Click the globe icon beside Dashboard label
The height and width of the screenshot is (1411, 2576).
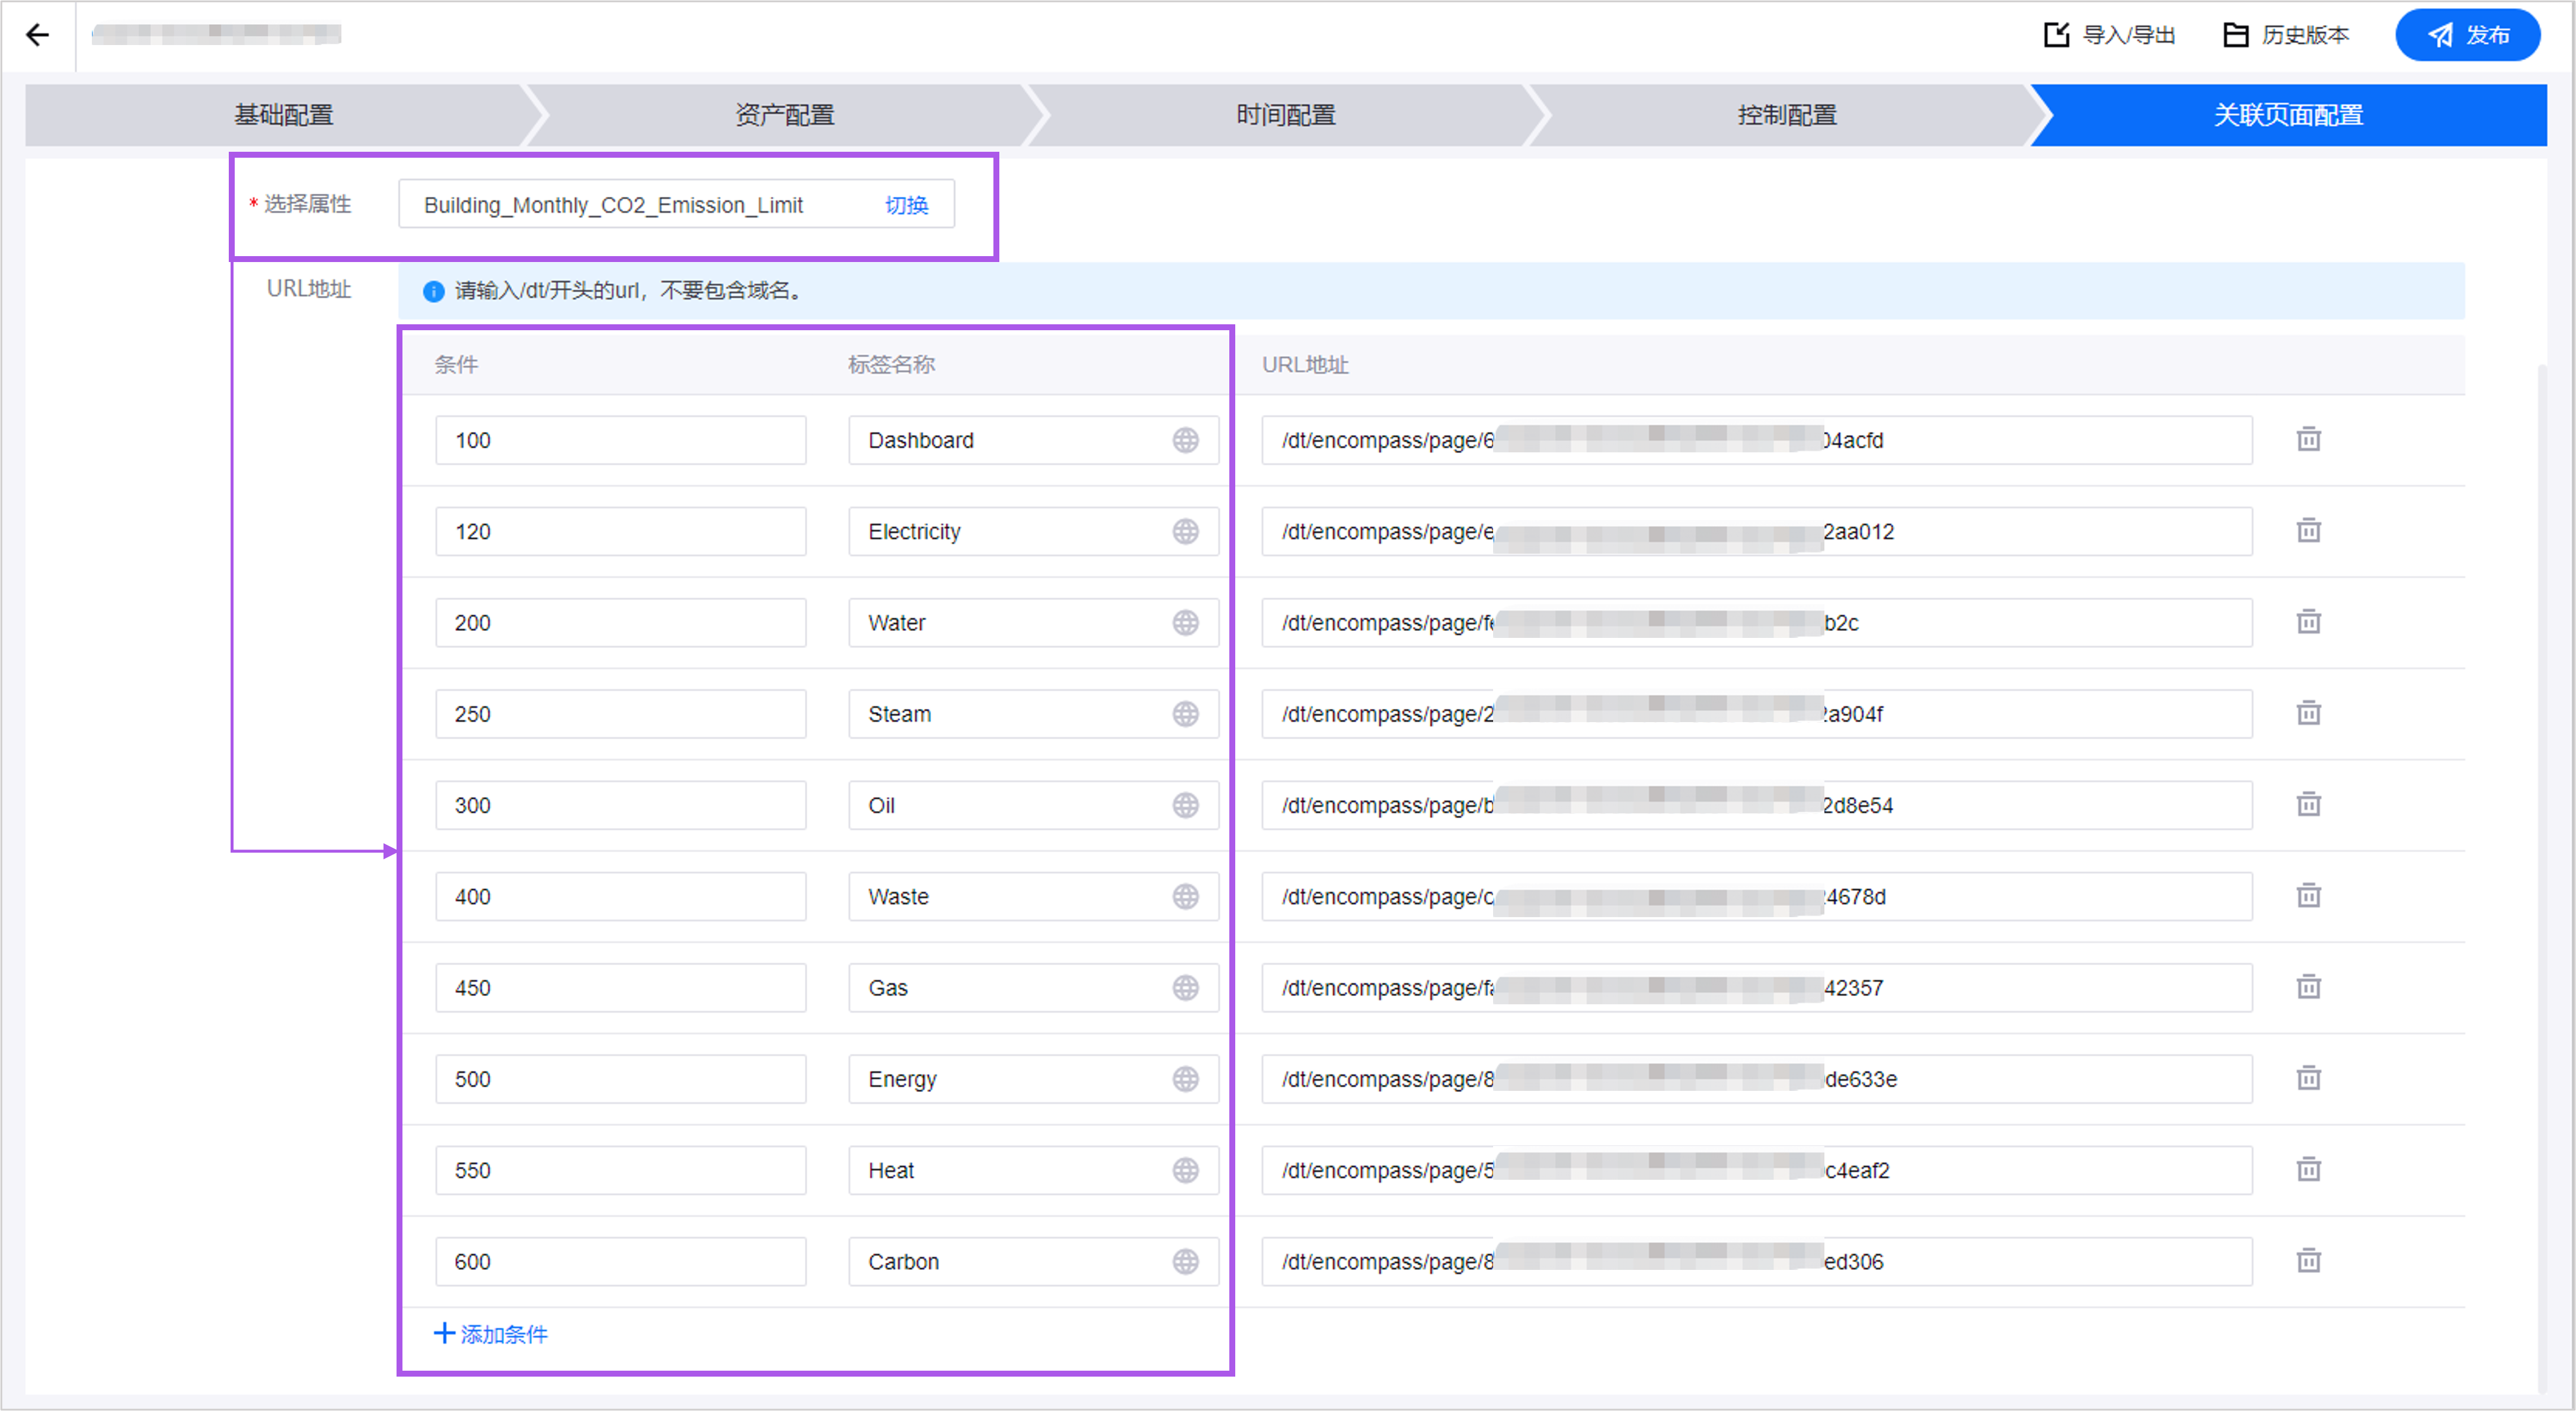pyautogui.click(x=1185, y=440)
